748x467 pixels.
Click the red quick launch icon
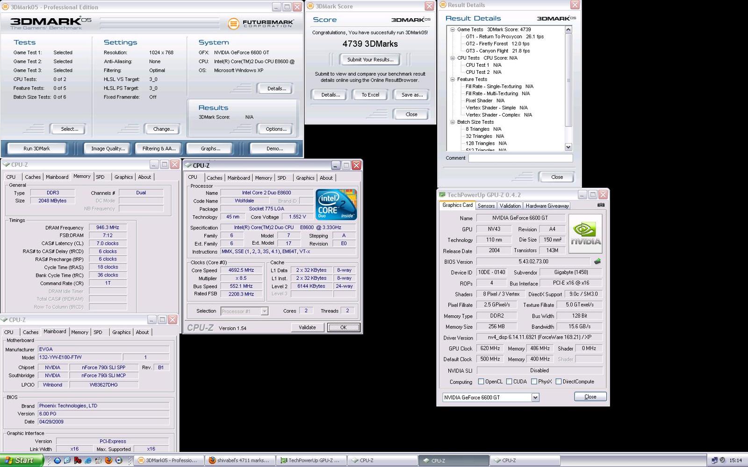pos(78,460)
